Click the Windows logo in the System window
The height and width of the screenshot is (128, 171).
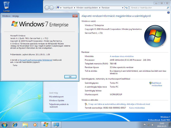[x=155, y=36]
